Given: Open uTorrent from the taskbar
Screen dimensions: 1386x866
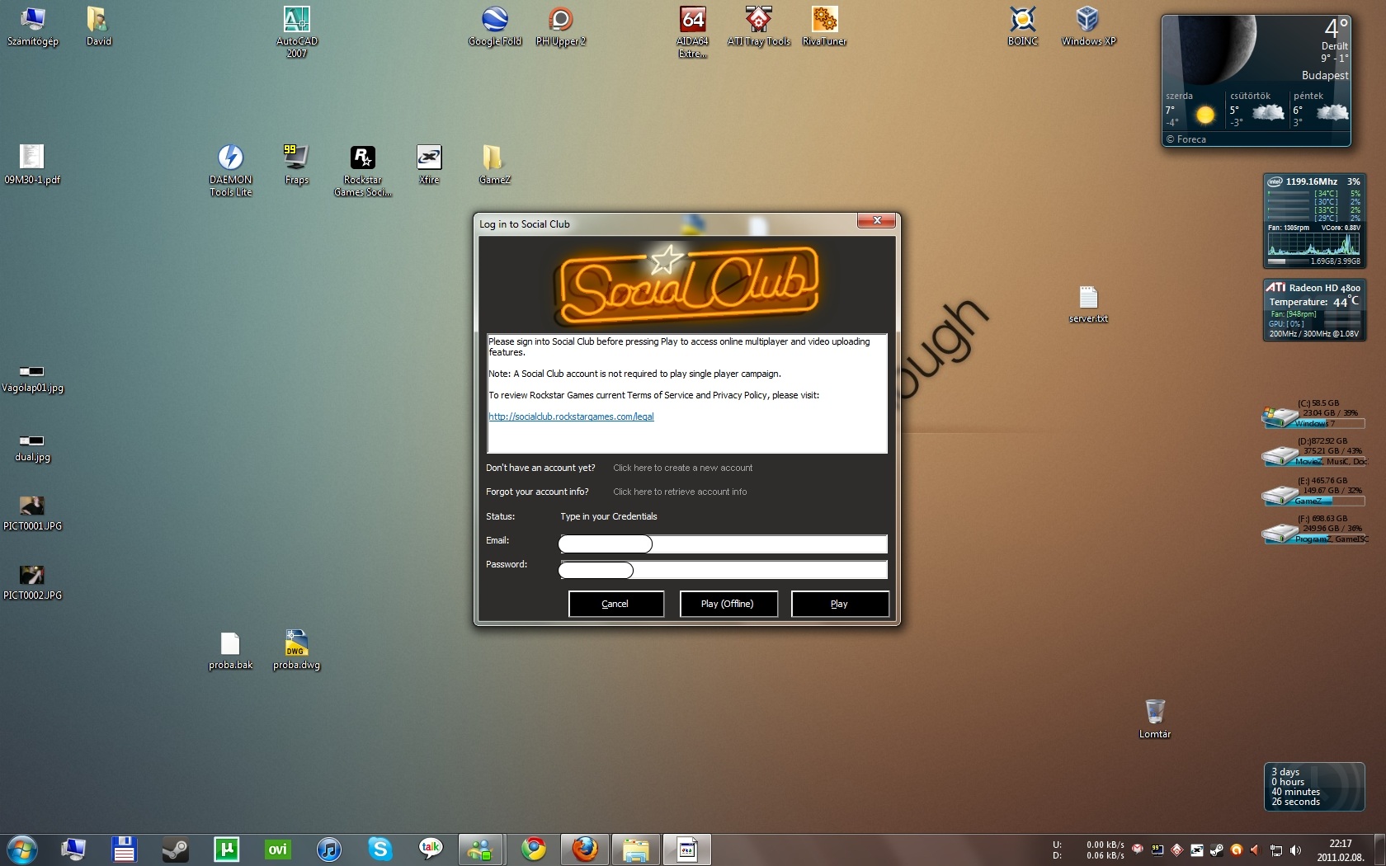Looking at the screenshot, I should click(x=226, y=850).
